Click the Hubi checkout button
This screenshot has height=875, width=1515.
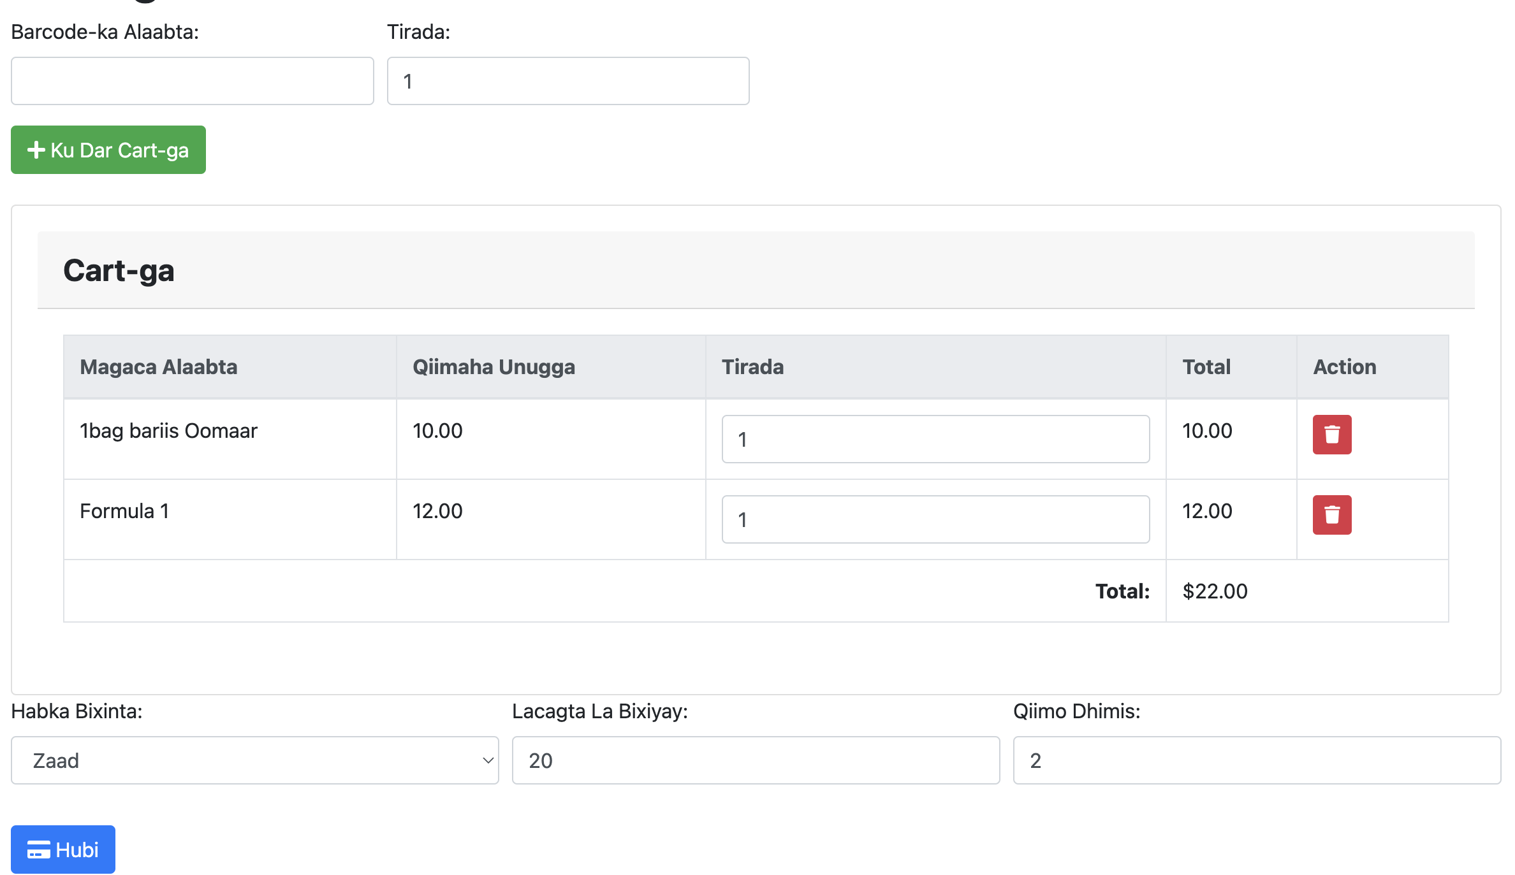[x=63, y=850]
